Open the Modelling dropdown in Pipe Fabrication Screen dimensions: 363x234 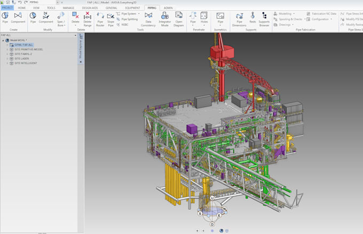pyautogui.click(x=285, y=14)
